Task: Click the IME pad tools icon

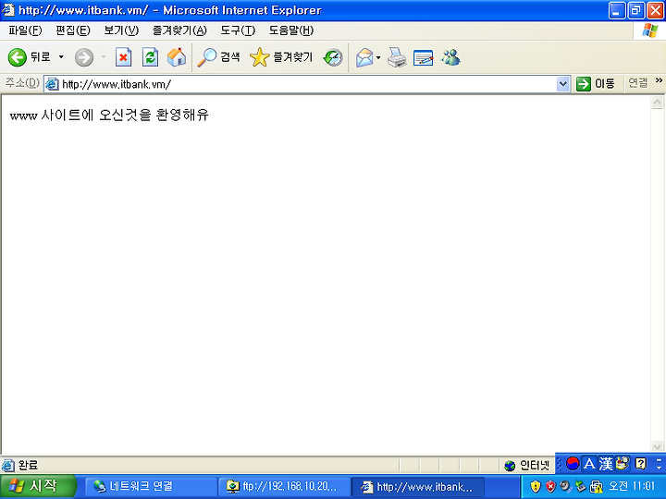Action: click(623, 463)
